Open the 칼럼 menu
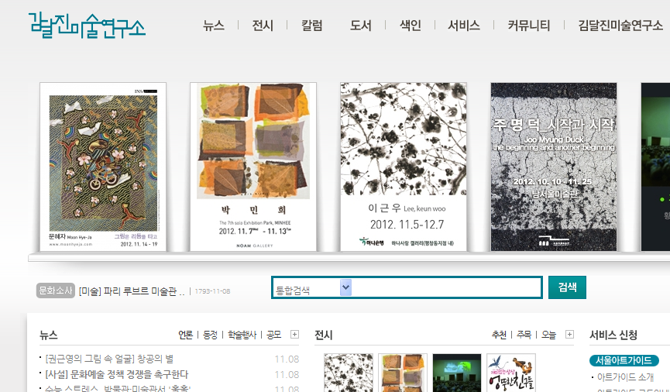The width and height of the screenshot is (670, 392). click(312, 26)
